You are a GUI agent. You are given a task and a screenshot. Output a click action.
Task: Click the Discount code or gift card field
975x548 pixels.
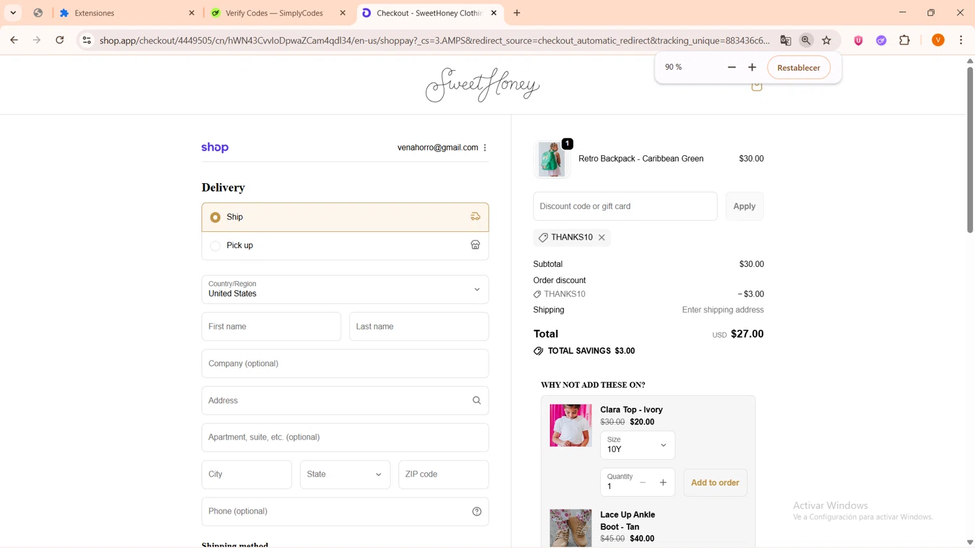[x=625, y=206]
